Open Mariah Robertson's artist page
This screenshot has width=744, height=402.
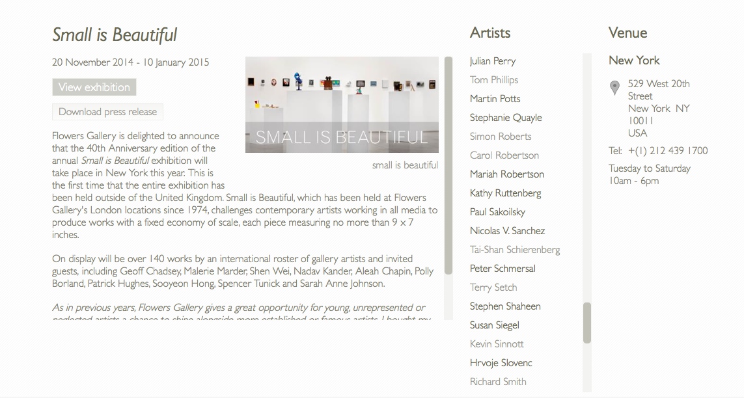coord(507,174)
